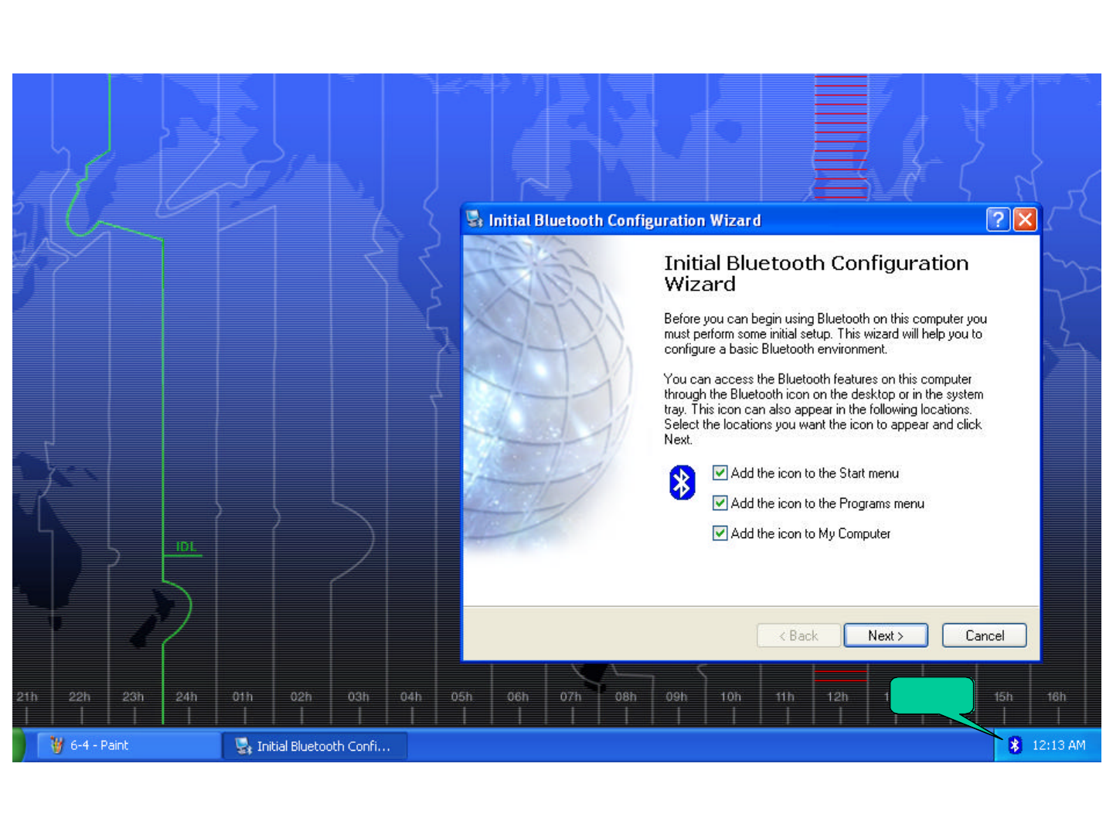Click the wizard title bar text
The width and height of the screenshot is (1113, 835).
click(625, 220)
